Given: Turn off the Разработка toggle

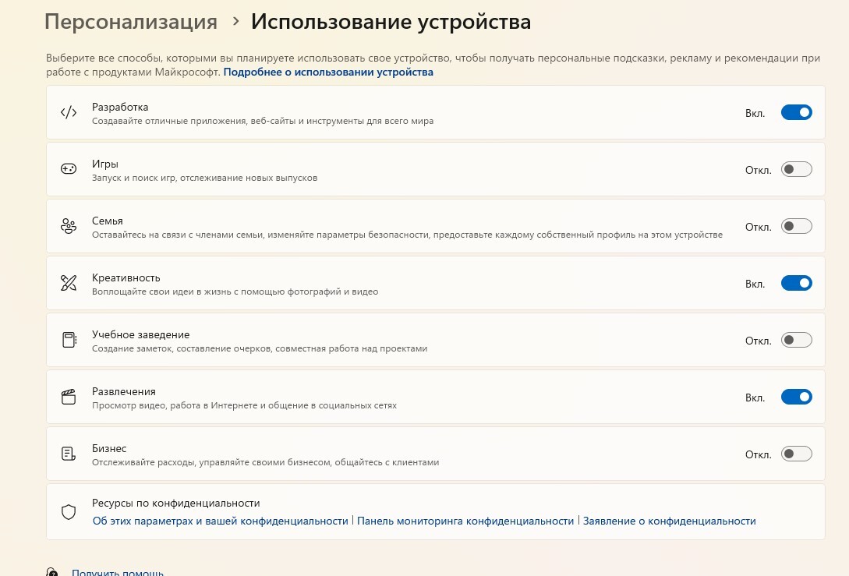Looking at the screenshot, I should 796,112.
